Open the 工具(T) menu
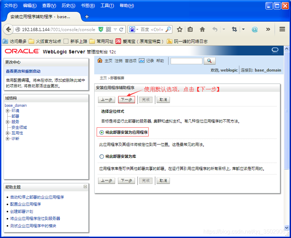 [x=107, y=6]
